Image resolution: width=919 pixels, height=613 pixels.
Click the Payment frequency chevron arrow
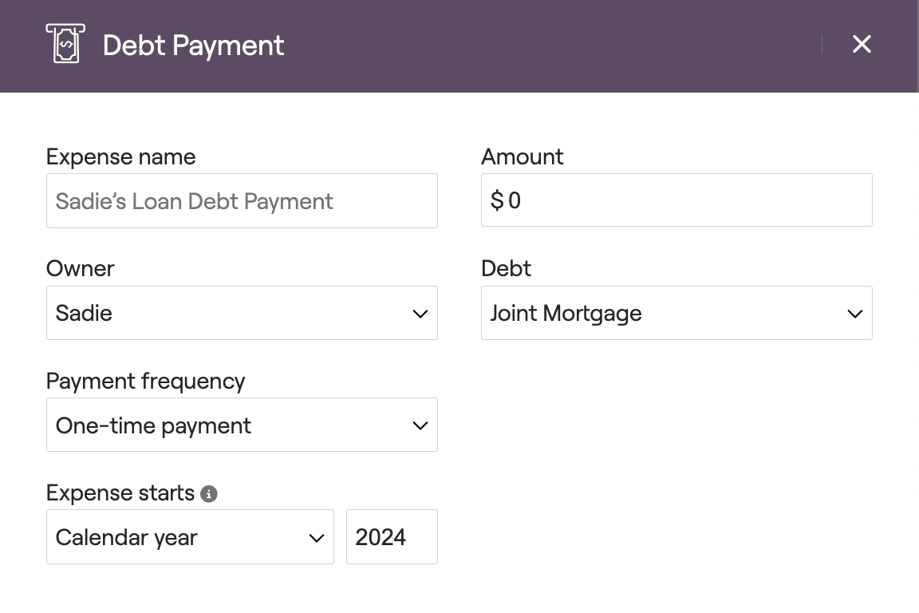[x=420, y=425]
